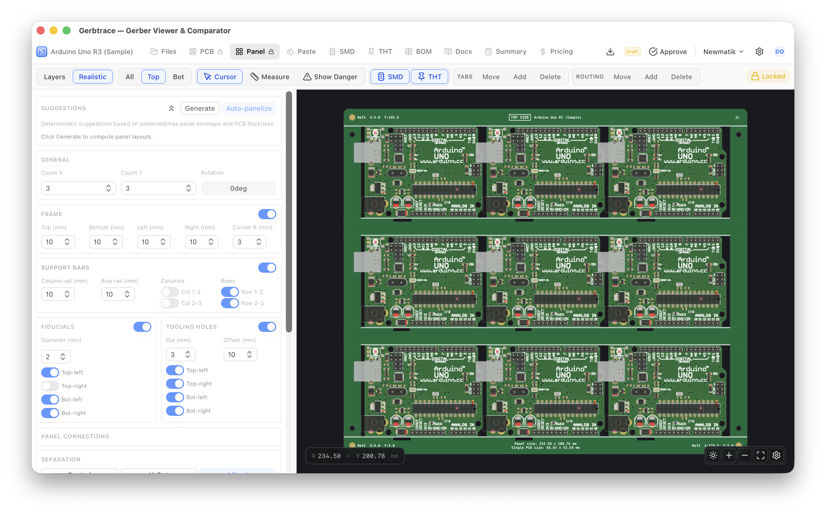Click the Count X stepper arrows

coord(108,188)
